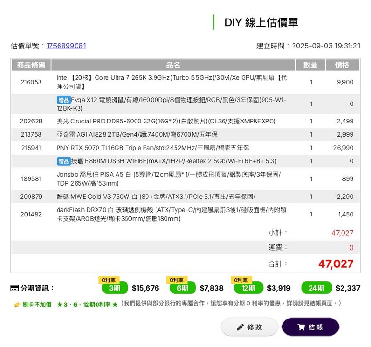The image size is (371, 347).
Task: Click the PNY RTX 5070 TI product name
Action: click(x=153, y=148)
